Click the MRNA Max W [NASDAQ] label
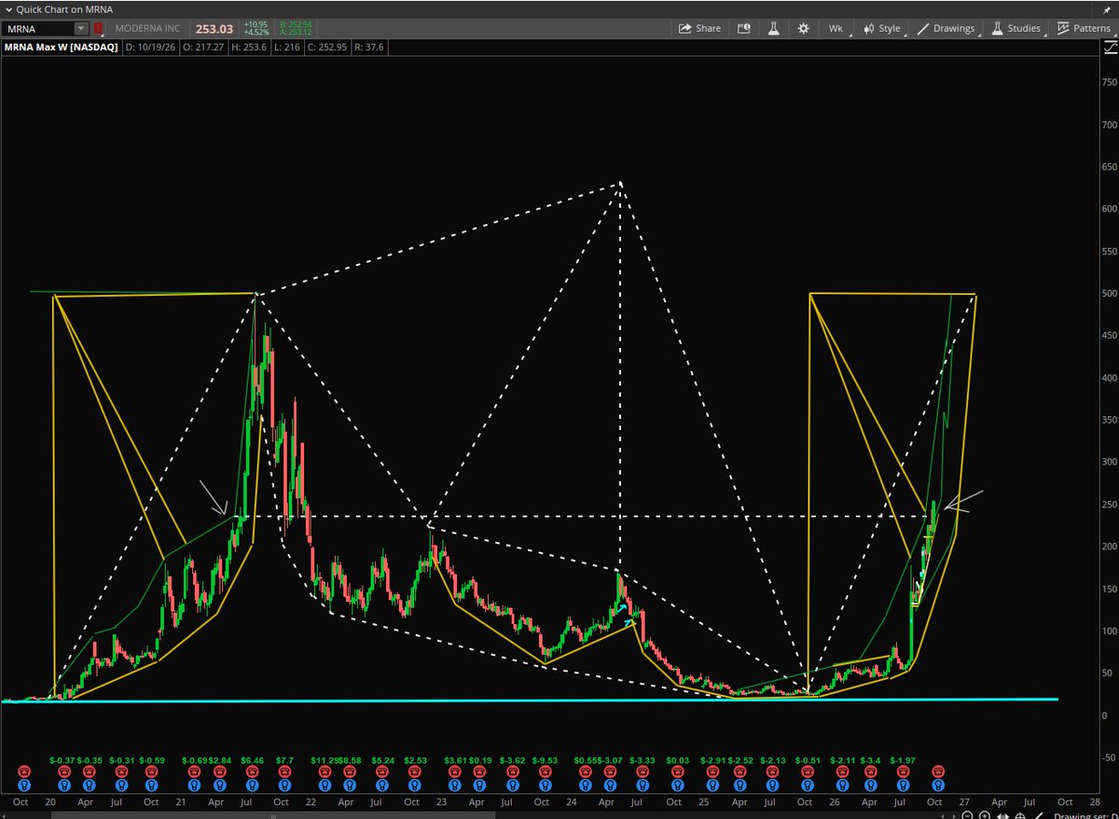Screen dimensions: 1119x819 [62, 47]
